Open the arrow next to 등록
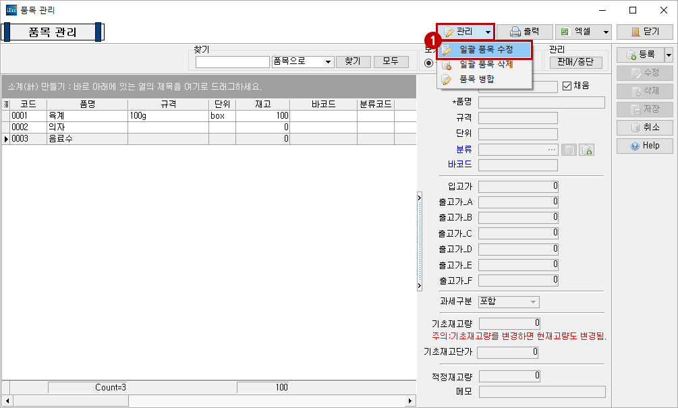 pyautogui.click(x=669, y=55)
